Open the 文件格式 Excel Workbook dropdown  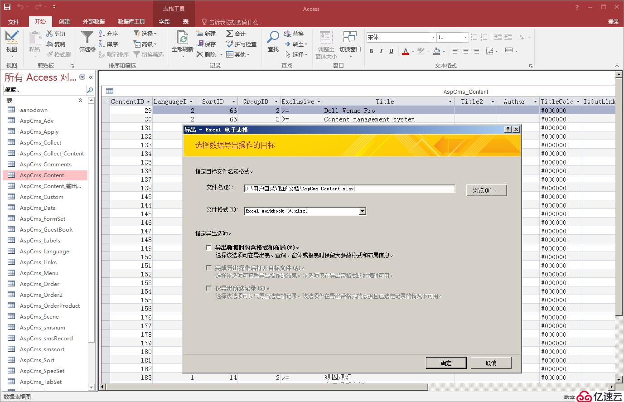coord(362,211)
